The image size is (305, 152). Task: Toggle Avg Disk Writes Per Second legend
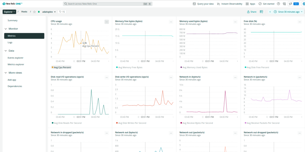tap(131, 123)
